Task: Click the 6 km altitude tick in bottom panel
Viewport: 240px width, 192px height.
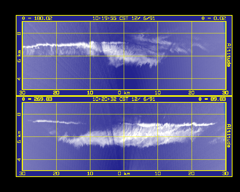Action: tap(19, 137)
